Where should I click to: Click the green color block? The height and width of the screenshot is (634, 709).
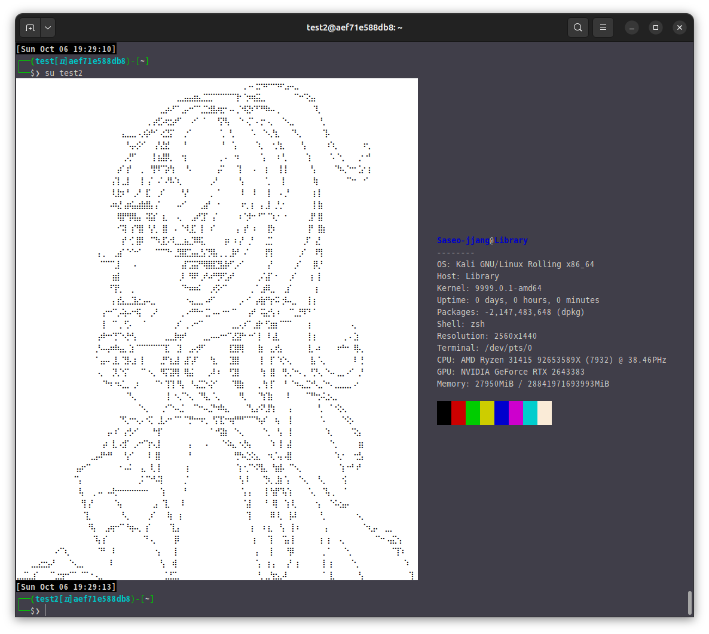tap(473, 413)
